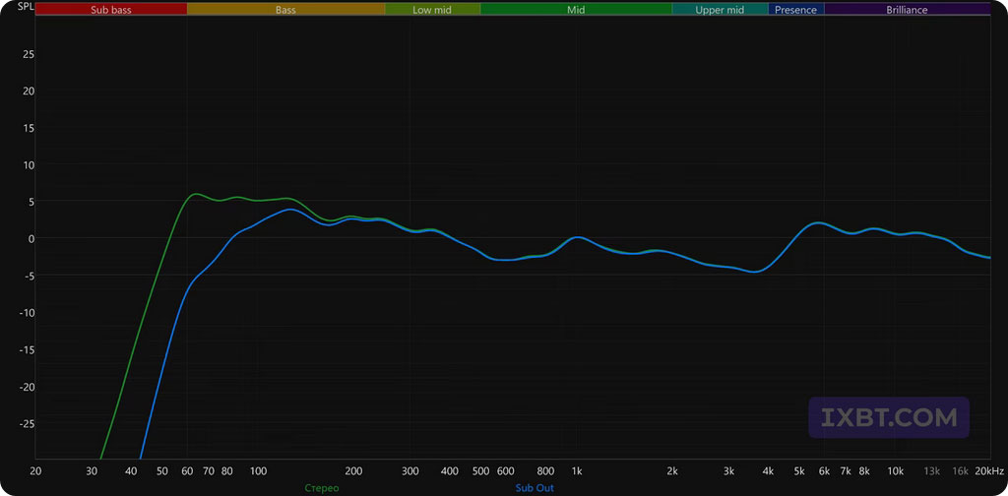Click the 10k frequency axis label
Image resolution: width=1008 pixels, height=496 pixels.
[895, 471]
